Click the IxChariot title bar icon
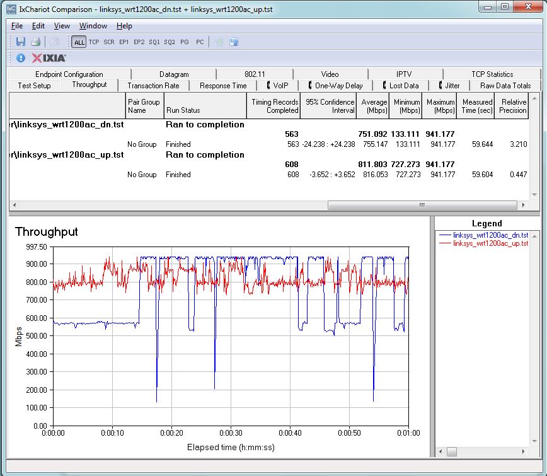The width and height of the screenshot is (547, 476). tap(11, 9)
